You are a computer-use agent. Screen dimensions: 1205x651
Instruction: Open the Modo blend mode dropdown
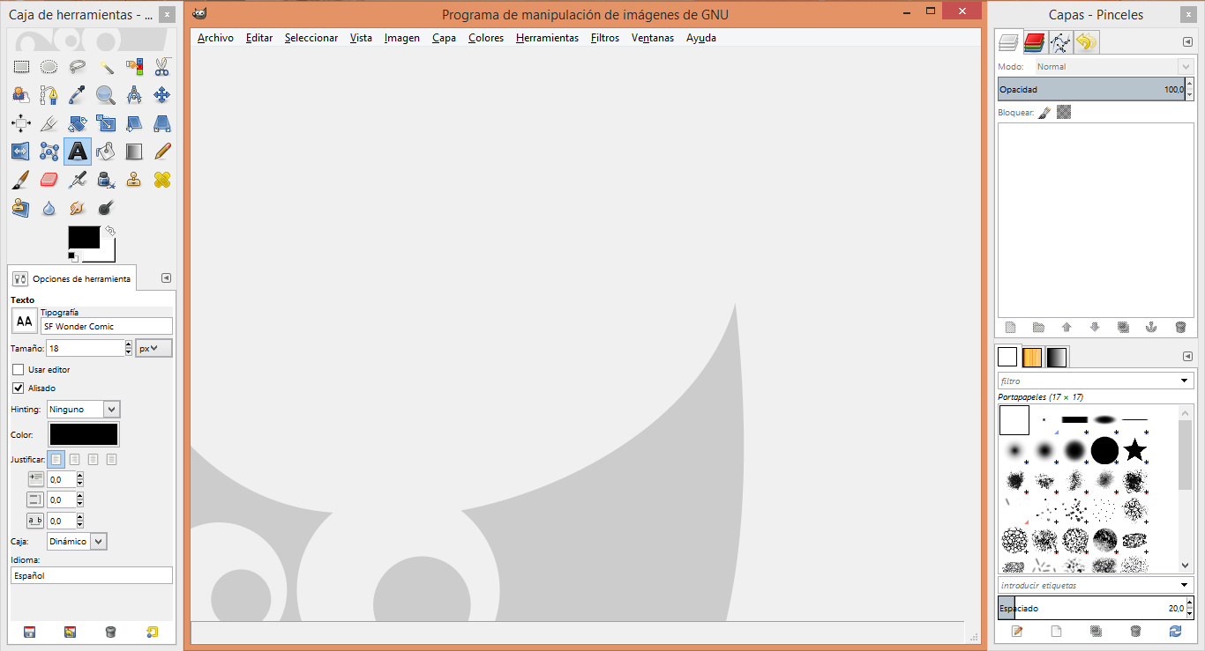coord(1113,66)
